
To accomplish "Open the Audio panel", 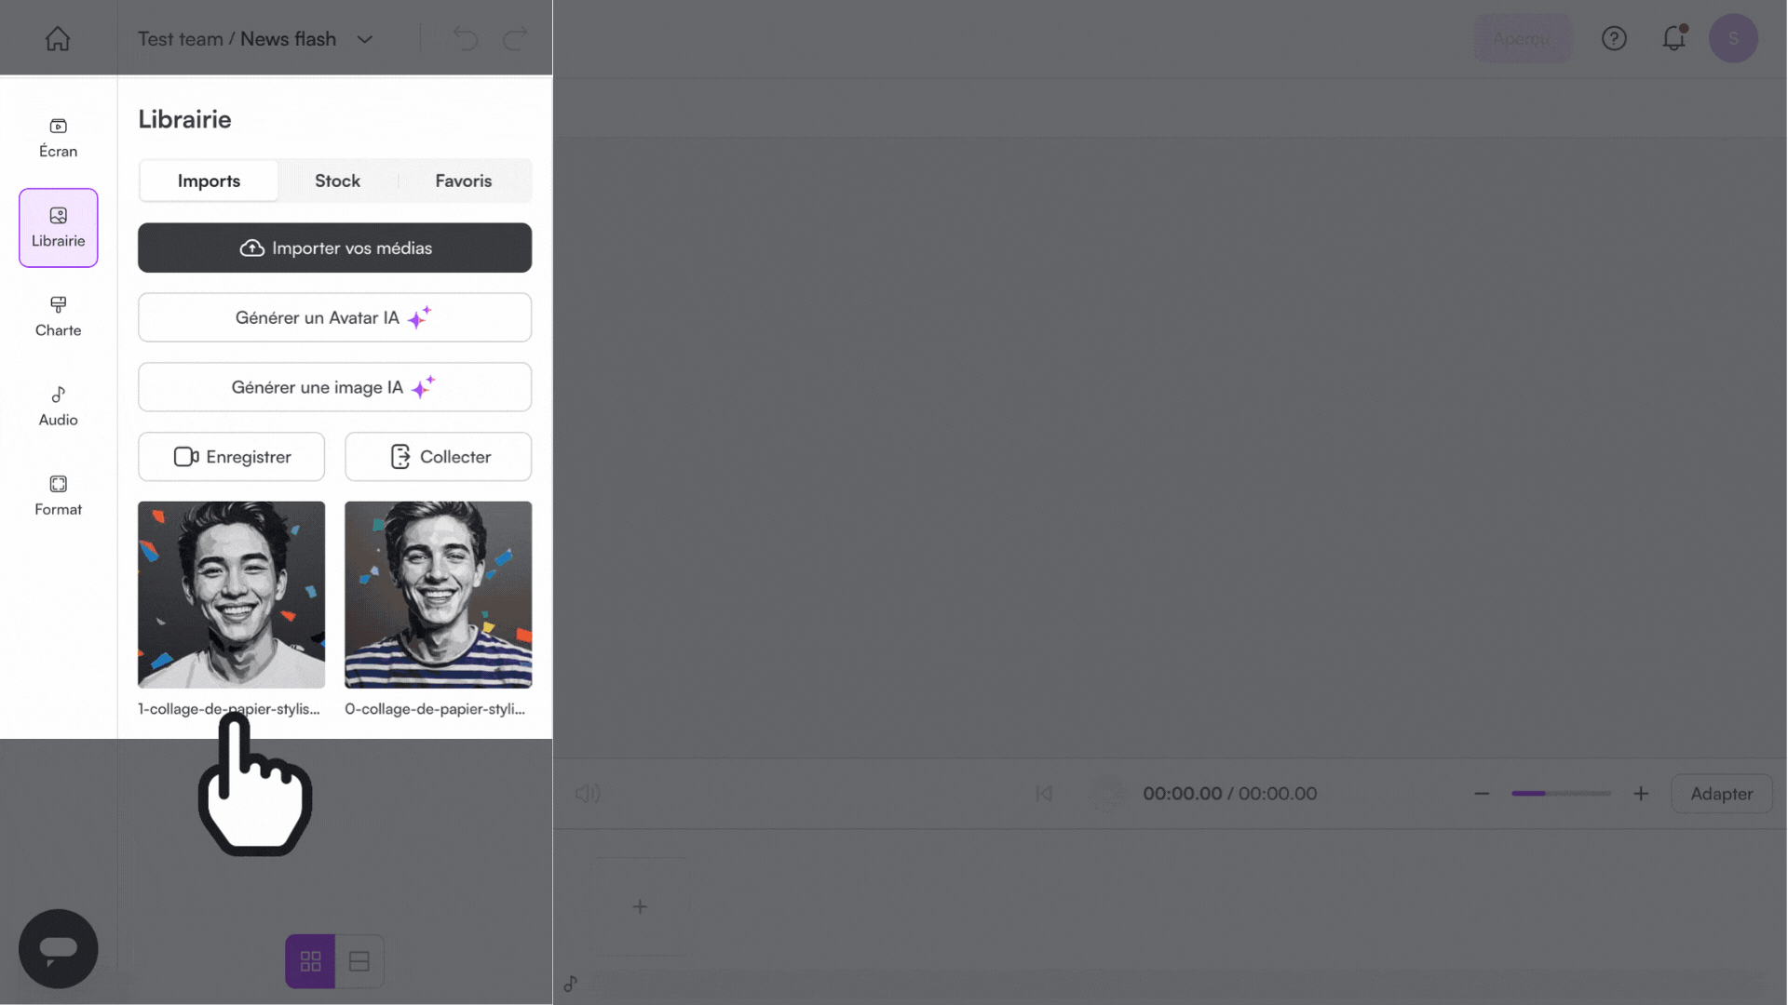I will coord(58,404).
